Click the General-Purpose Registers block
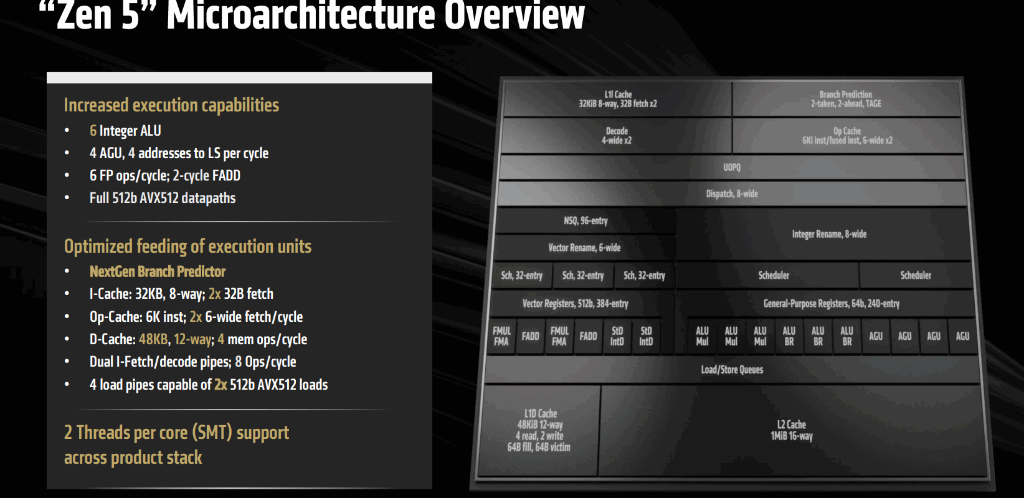The image size is (1024, 498). (x=831, y=304)
